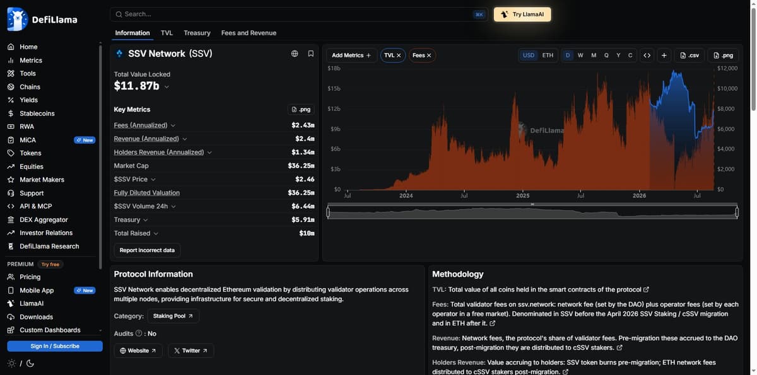Export Key Metrics as .png

(x=301, y=110)
